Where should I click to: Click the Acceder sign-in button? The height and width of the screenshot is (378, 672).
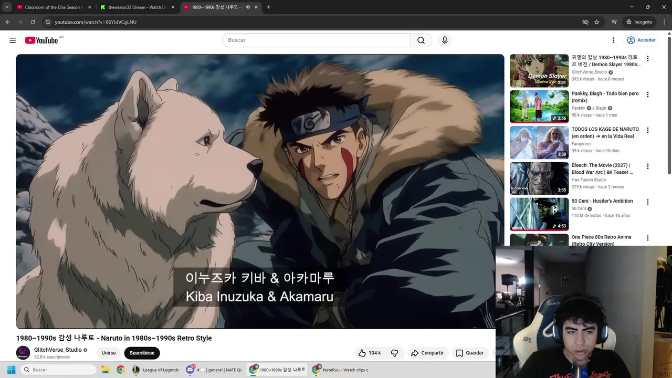(641, 40)
